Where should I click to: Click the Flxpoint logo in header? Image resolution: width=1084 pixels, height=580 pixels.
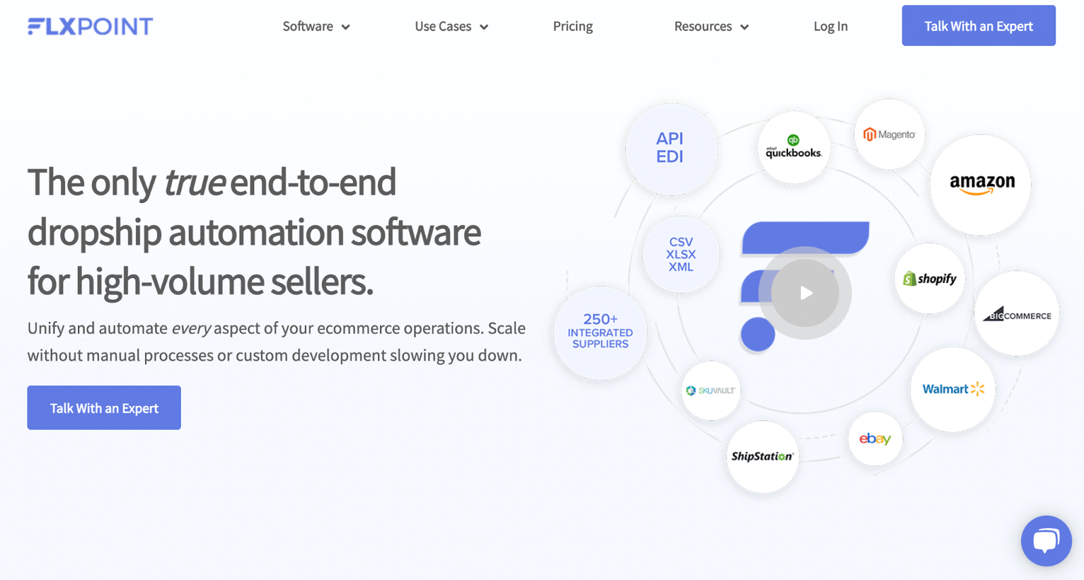(x=90, y=26)
